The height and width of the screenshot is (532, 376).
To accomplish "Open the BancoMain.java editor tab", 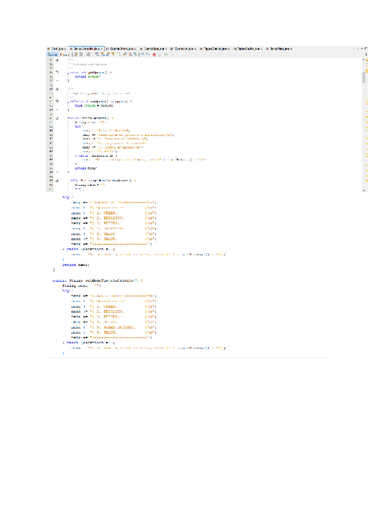I will tap(279, 48).
